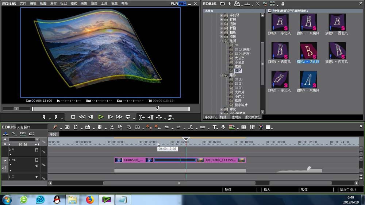Open the view mode dropdown arrow in effects panel

coord(277,5)
